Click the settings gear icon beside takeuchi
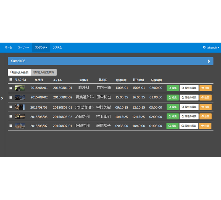Image resolution: width=221 pixels, height=200 pixels. [204, 47]
